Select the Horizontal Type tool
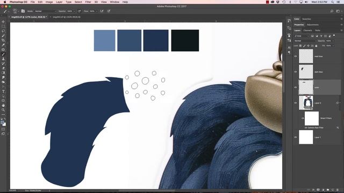The width and height of the screenshot is (344, 193). (3, 92)
